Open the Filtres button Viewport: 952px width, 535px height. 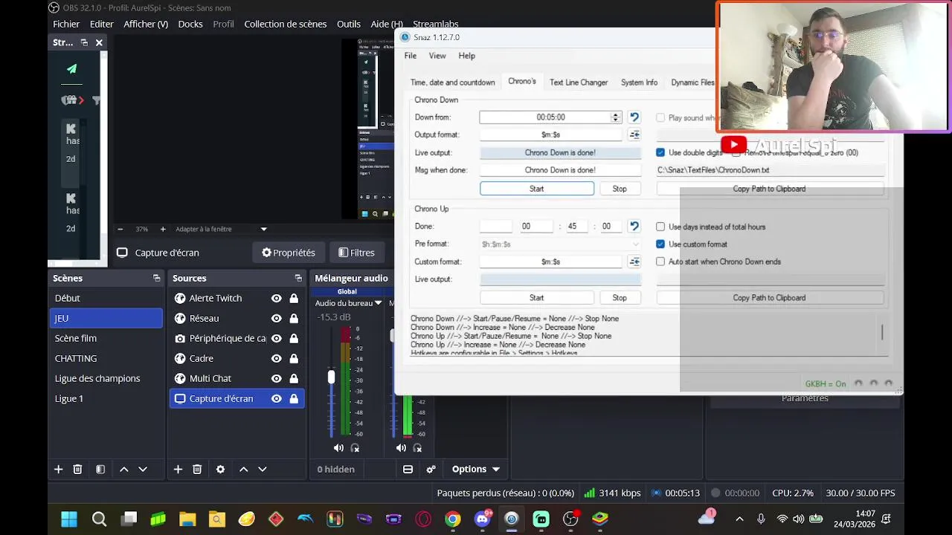tap(356, 253)
